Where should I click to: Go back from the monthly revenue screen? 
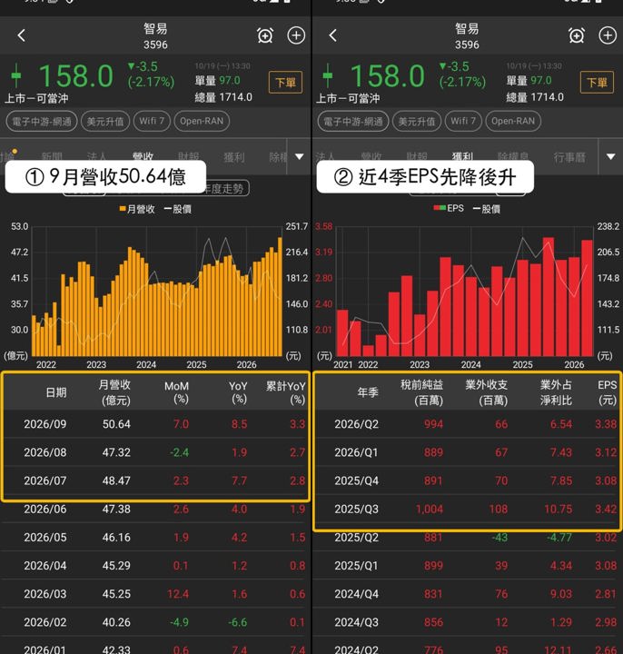click(x=22, y=35)
